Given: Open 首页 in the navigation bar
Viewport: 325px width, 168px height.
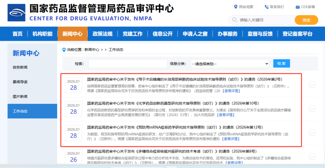Looking at the screenshot, I should [x=17, y=34].
